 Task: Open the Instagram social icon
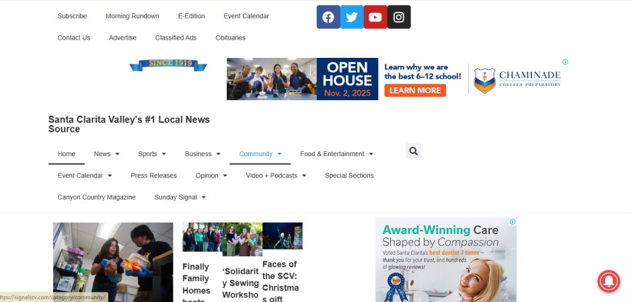[x=399, y=17]
